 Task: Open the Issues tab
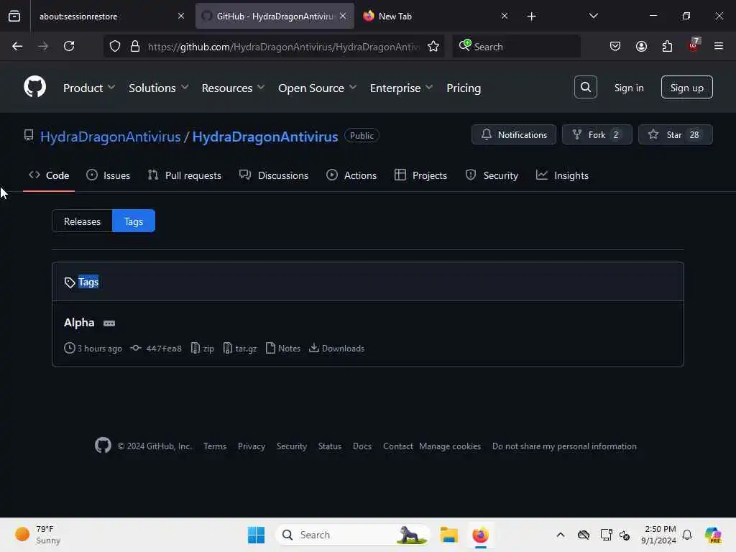click(x=109, y=175)
